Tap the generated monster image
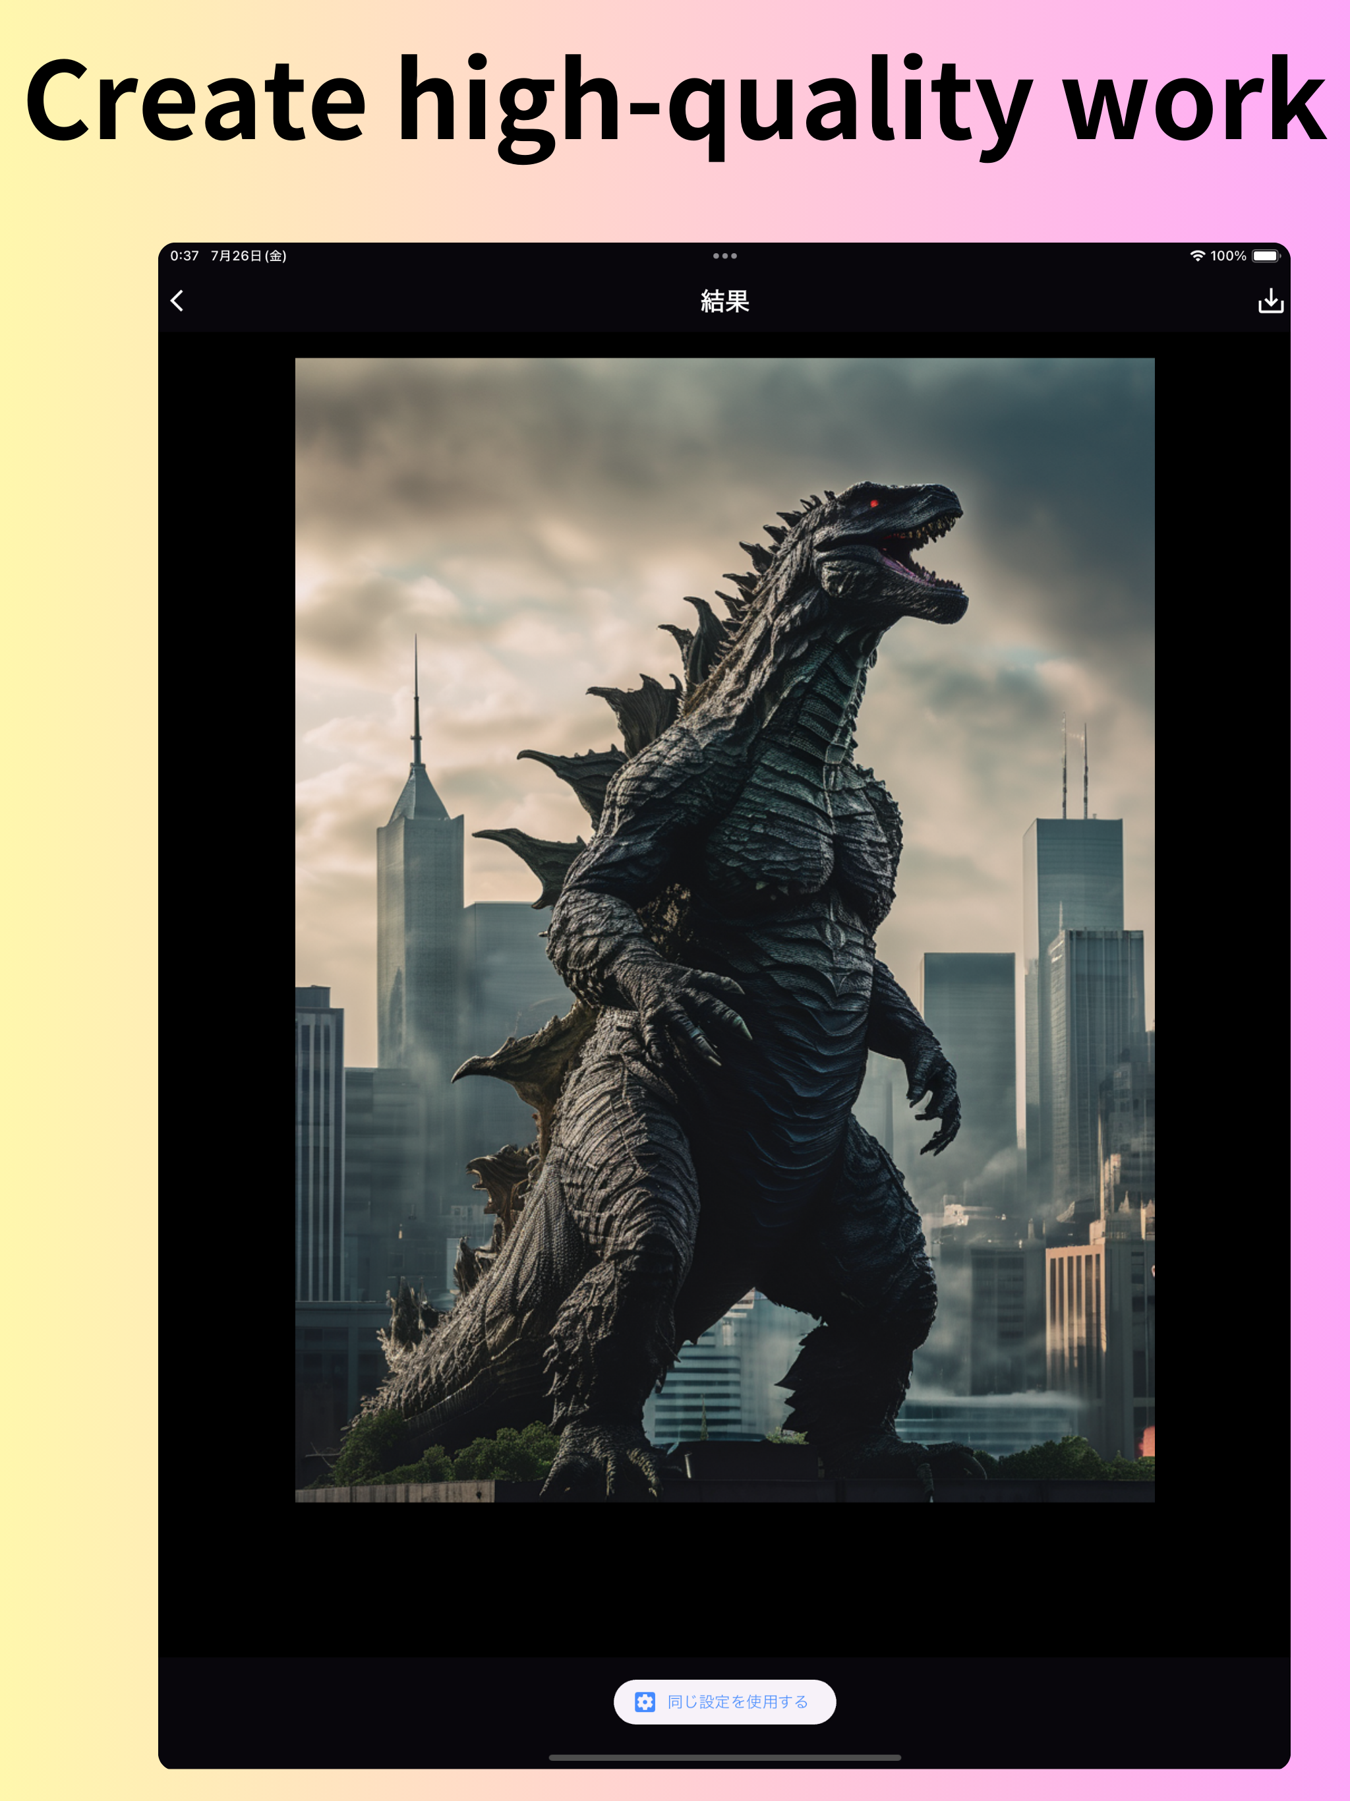Image resolution: width=1350 pixels, height=1801 pixels. coord(724,928)
